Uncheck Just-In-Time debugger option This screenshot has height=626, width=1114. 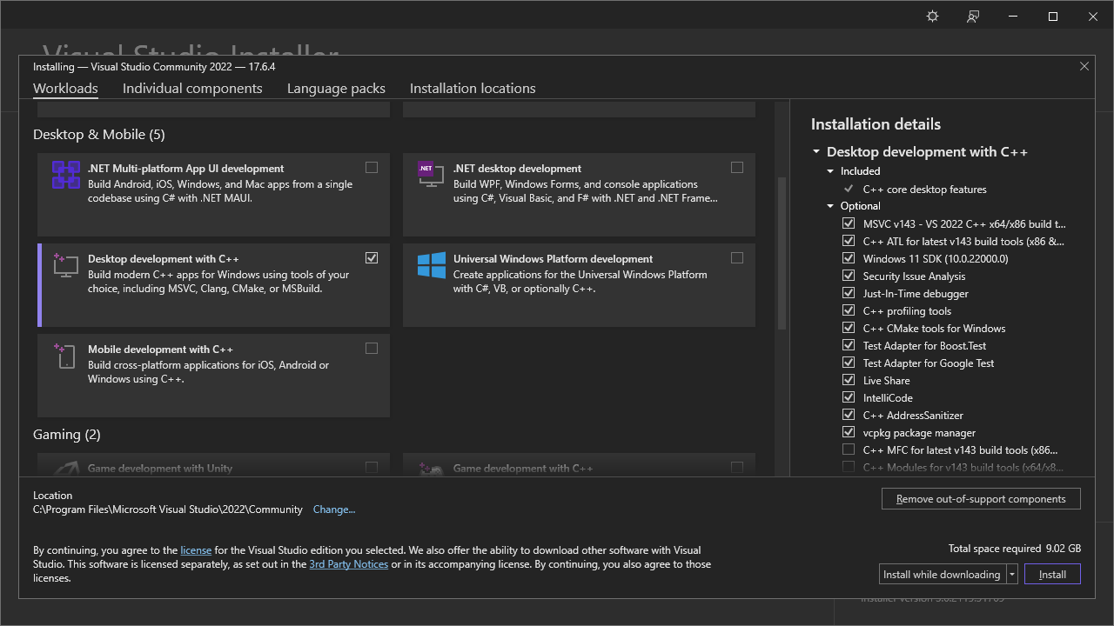849,293
